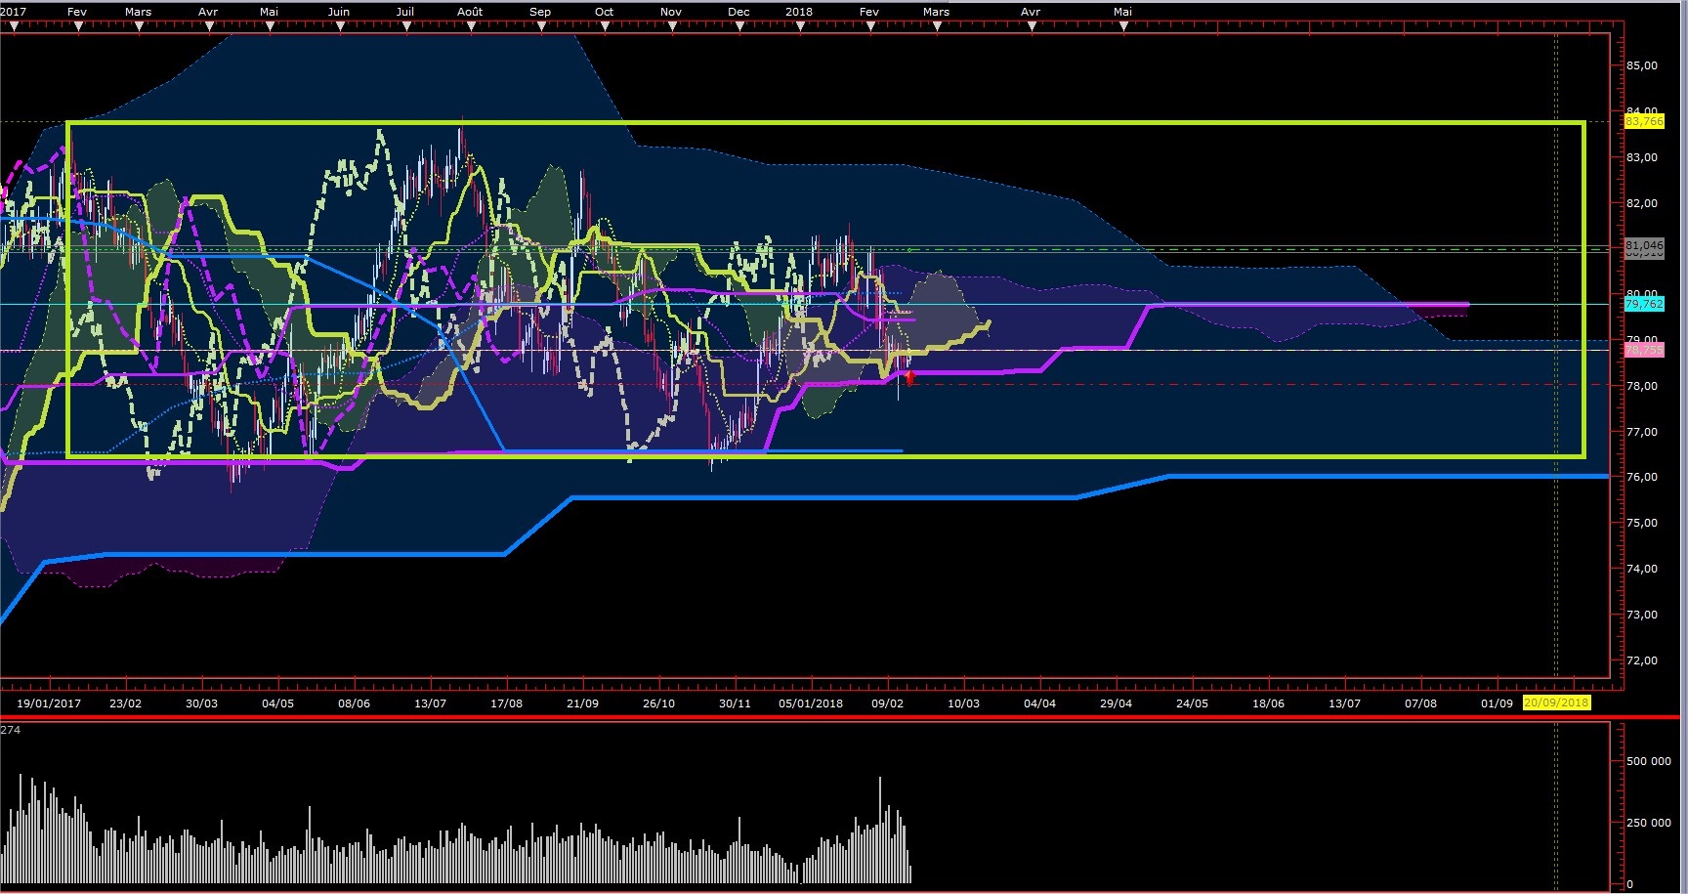1688x894 pixels.
Task: Click the 30/11 date label
Action: [735, 702]
